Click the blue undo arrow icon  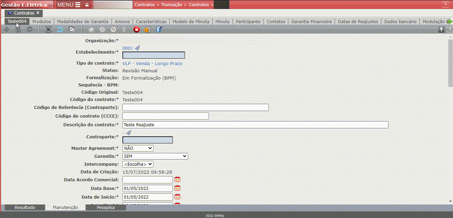point(60,30)
